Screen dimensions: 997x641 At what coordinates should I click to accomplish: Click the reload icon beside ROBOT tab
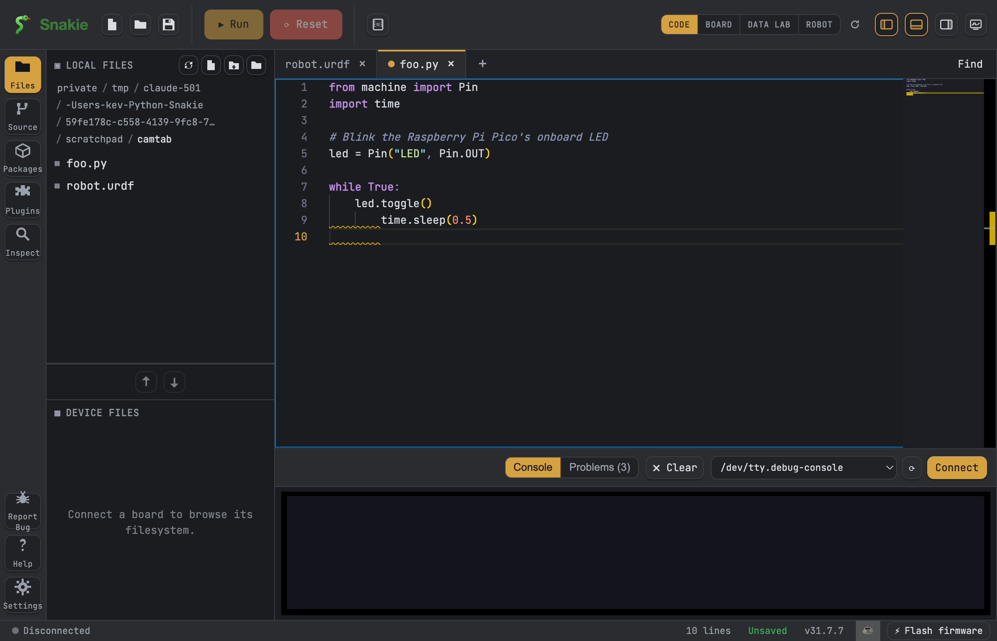tap(855, 24)
